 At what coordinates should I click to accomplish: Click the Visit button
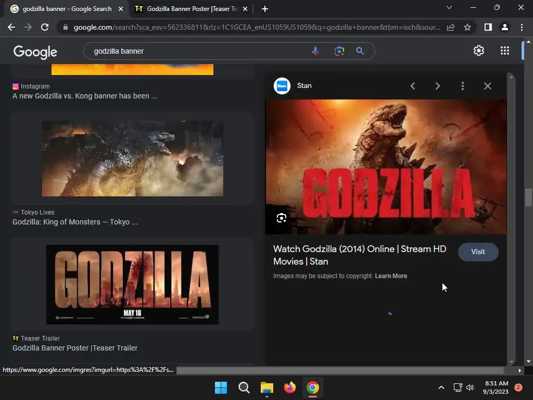click(478, 252)
